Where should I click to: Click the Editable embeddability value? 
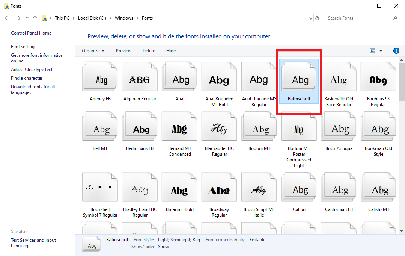tap(257, 240)
